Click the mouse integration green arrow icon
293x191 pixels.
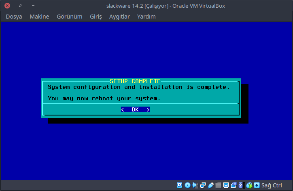[249, 185]
